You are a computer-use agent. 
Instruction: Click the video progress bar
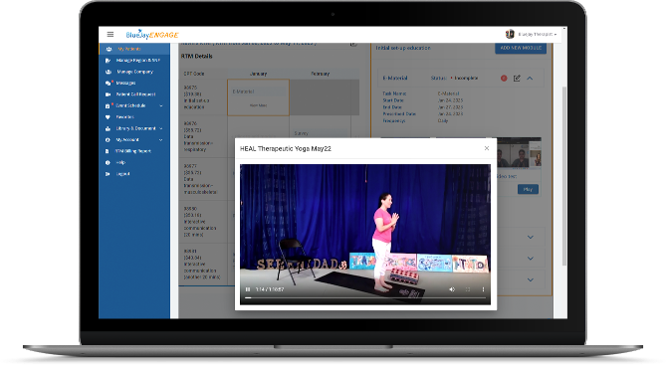click(x=365, y=298)
